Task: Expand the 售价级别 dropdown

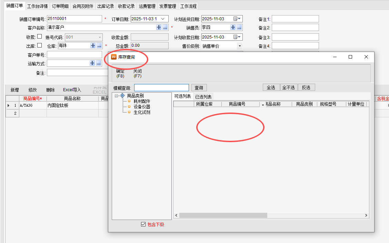Action: pos(239,46)
